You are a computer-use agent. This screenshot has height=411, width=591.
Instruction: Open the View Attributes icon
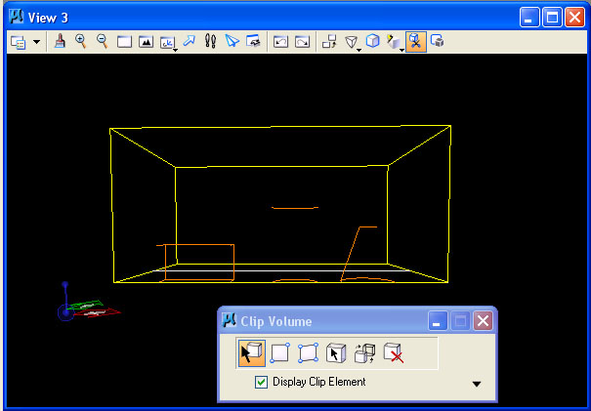coord(19,42)
